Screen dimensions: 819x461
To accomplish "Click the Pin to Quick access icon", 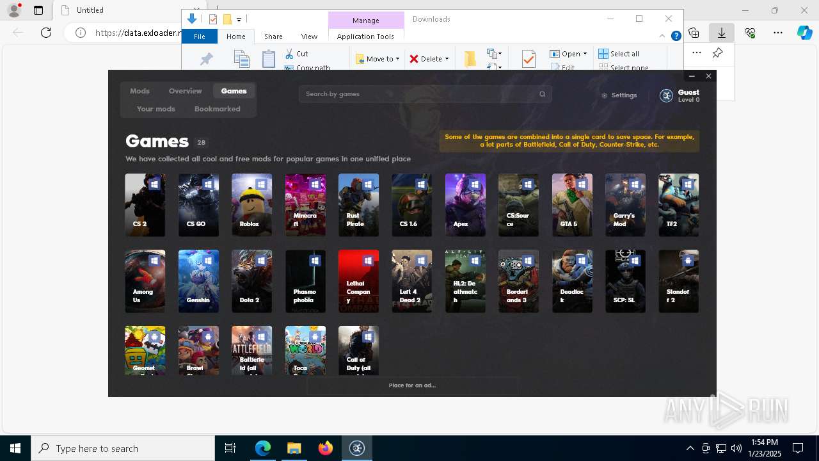I will click(206, 59).
